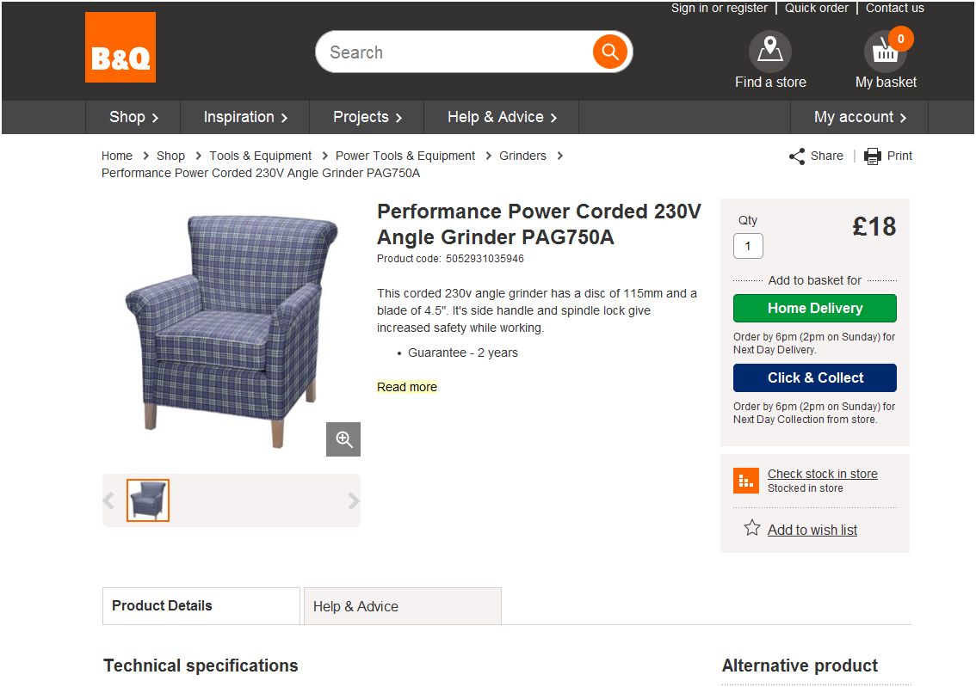Click the Qty input field

coord(748,246)
